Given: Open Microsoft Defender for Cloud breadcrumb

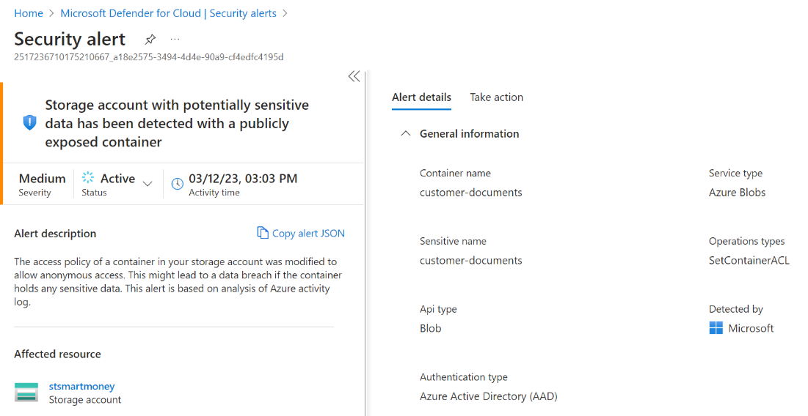Looking at the screenshot, I should (169, 13).
